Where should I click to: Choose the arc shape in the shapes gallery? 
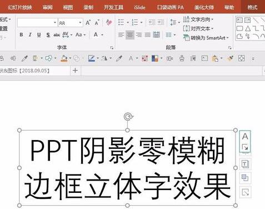[256, 36]
